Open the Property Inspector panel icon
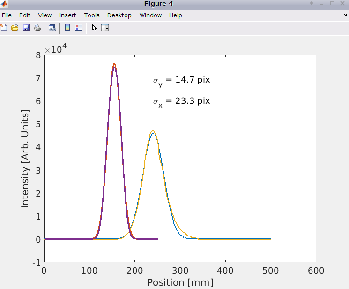 pos(105,28)
